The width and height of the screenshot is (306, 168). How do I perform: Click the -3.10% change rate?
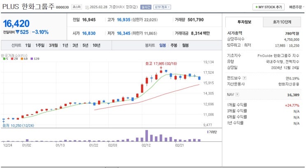(40, 32)
